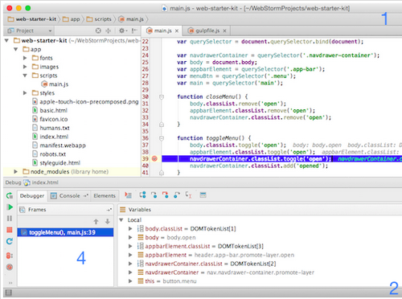Select apple-touch-icon-precomposed.png file
Viewport: 402px width, 299px height.
[x=85, y=102]
